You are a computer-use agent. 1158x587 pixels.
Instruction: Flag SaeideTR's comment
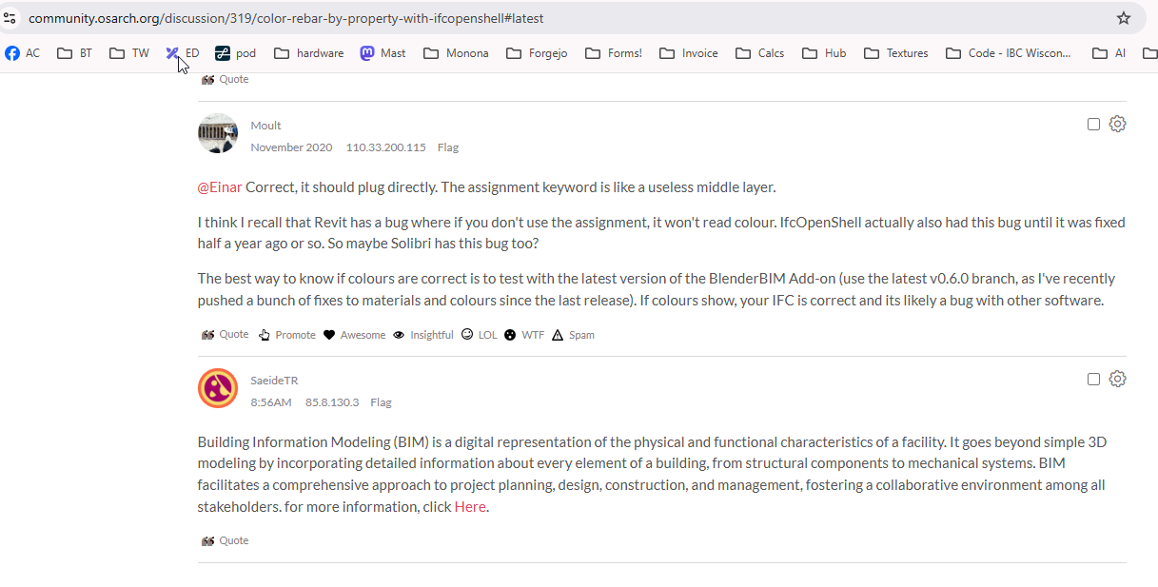(x=381, y=402)
